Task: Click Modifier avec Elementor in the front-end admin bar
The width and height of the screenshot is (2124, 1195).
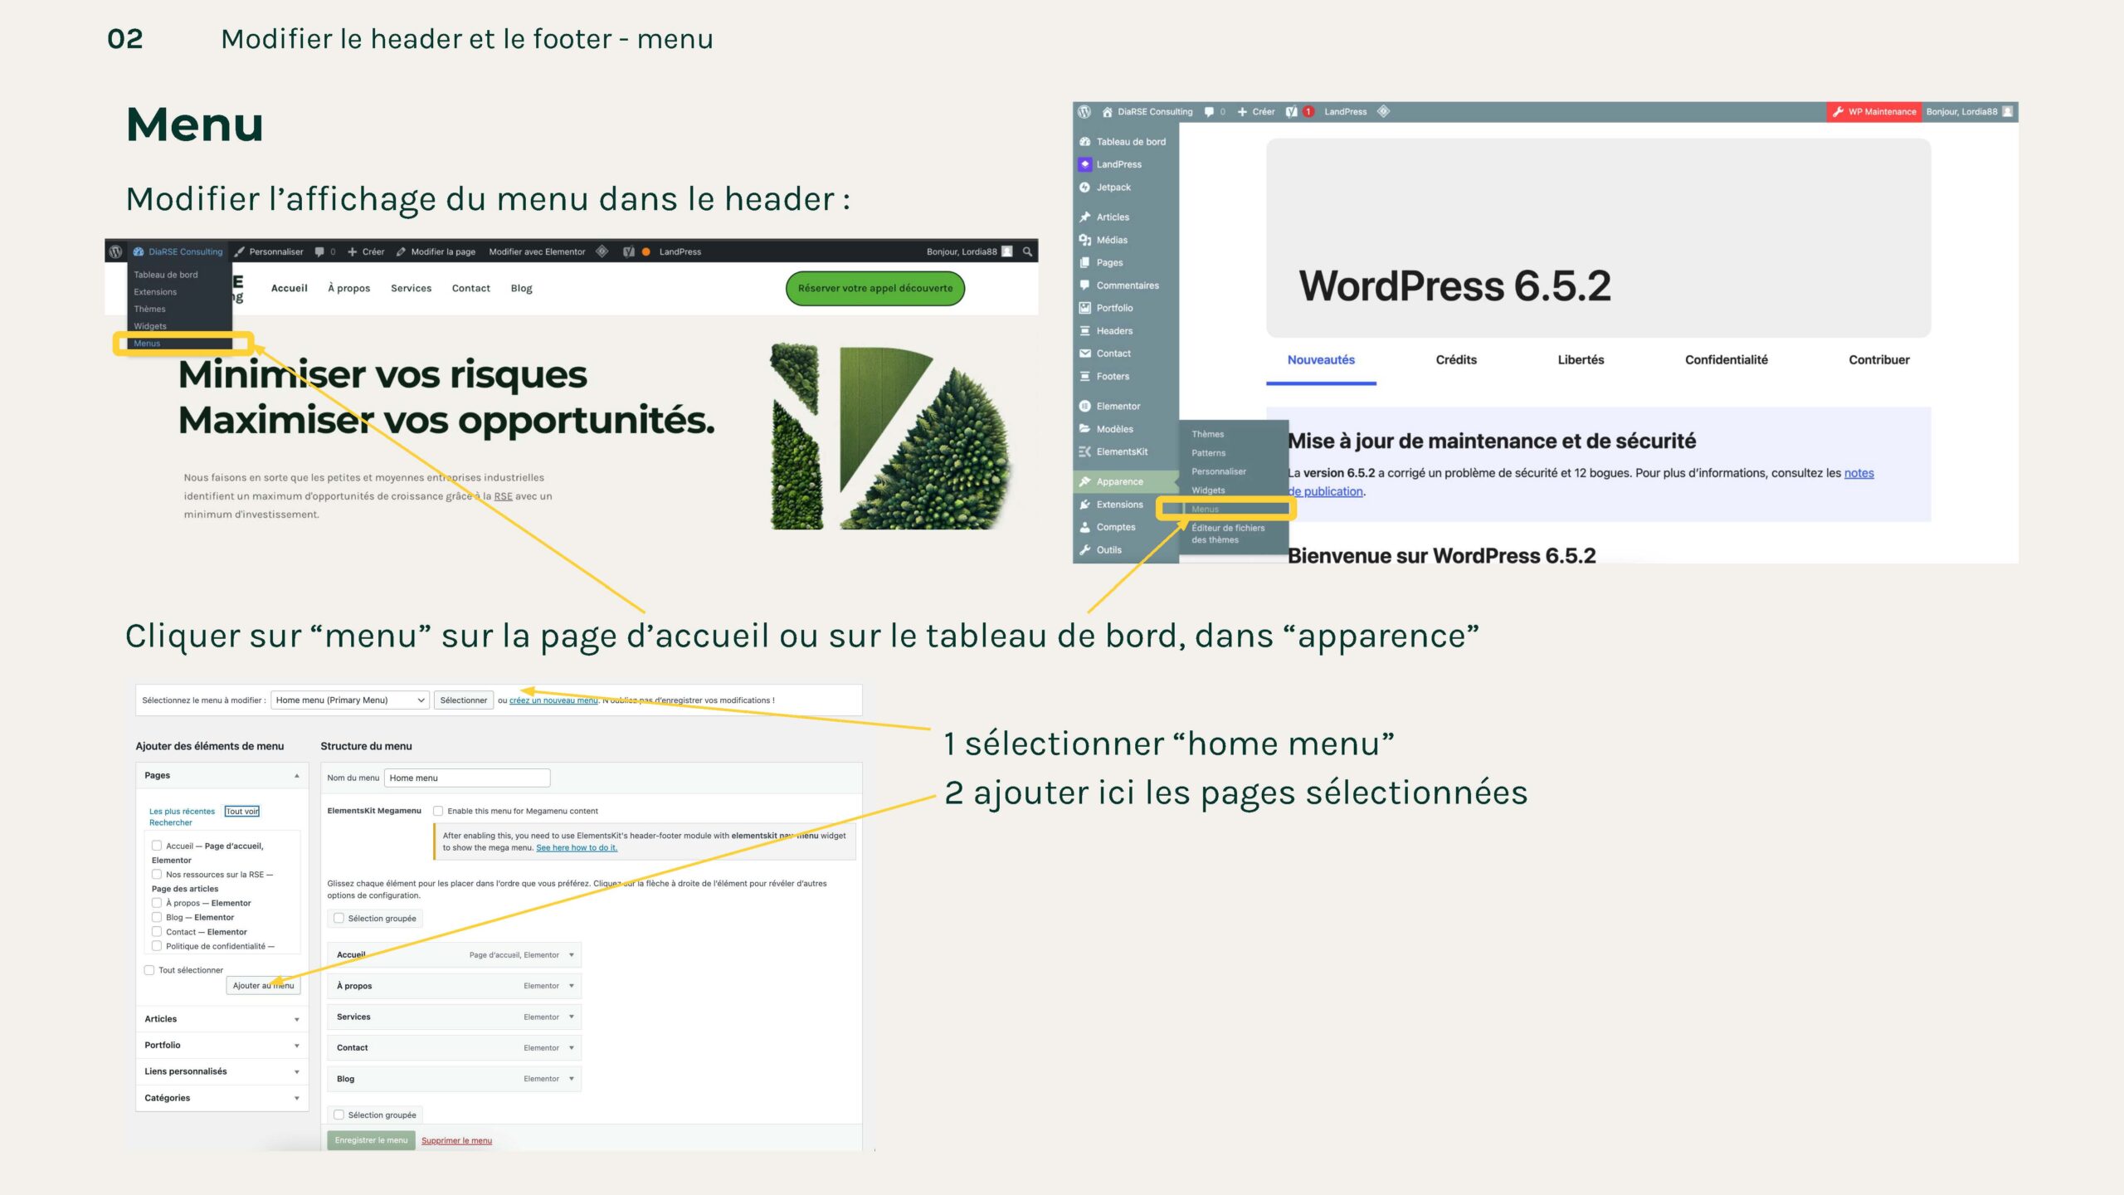Action: click(x=537, y=251)
